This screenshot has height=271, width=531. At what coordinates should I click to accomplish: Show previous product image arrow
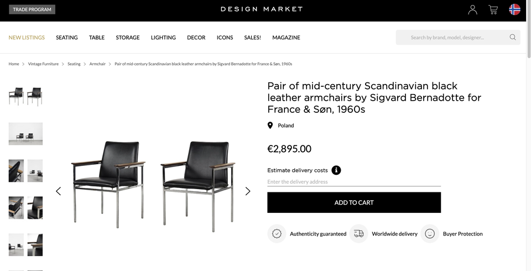58,191
